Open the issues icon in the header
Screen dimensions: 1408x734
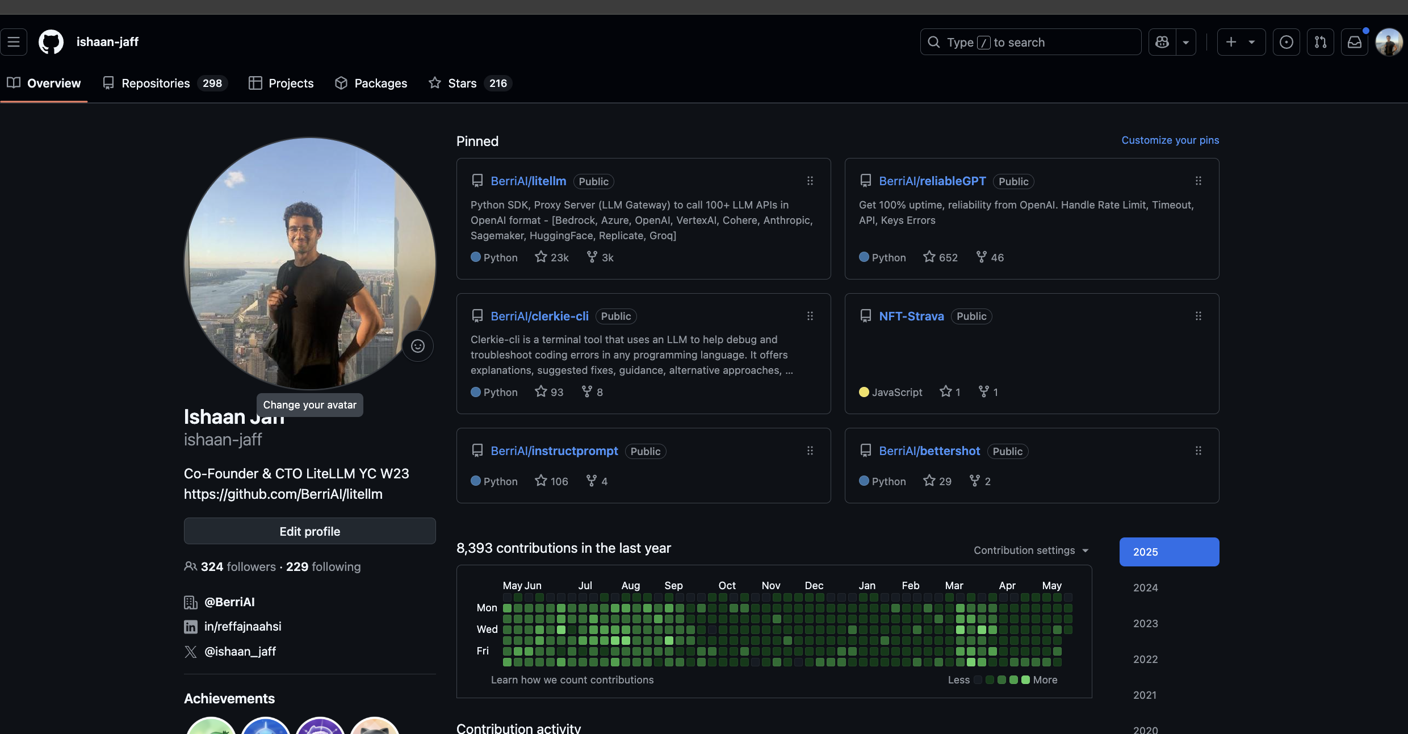click(x=1287, y=42)
